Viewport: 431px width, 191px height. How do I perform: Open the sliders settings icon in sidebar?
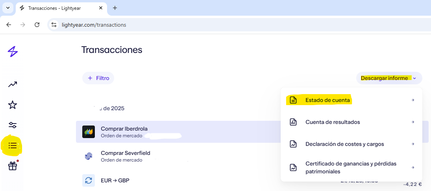13,125
